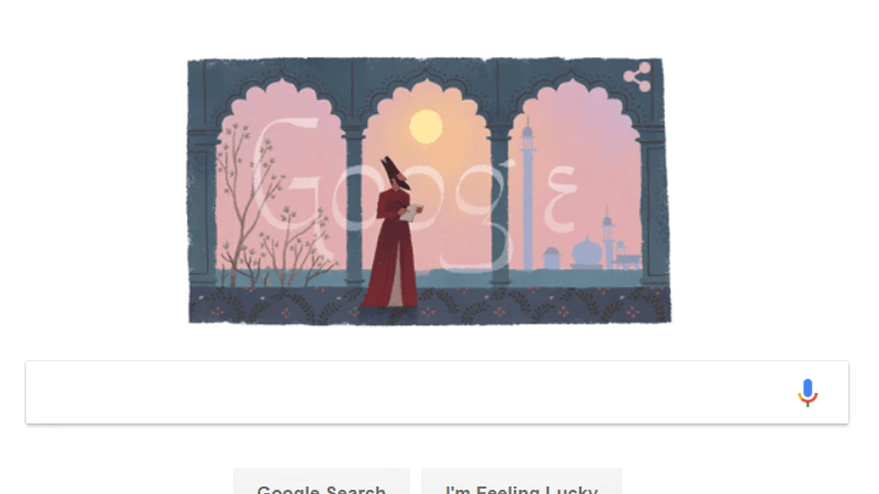879x494 pixels.
Task: Click the small minaret beside the dome
Action: point(607,237)
